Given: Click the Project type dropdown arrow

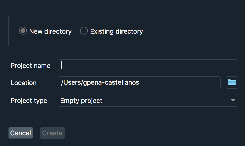Looking at the screenshot, I should click(x=233, y=100).
